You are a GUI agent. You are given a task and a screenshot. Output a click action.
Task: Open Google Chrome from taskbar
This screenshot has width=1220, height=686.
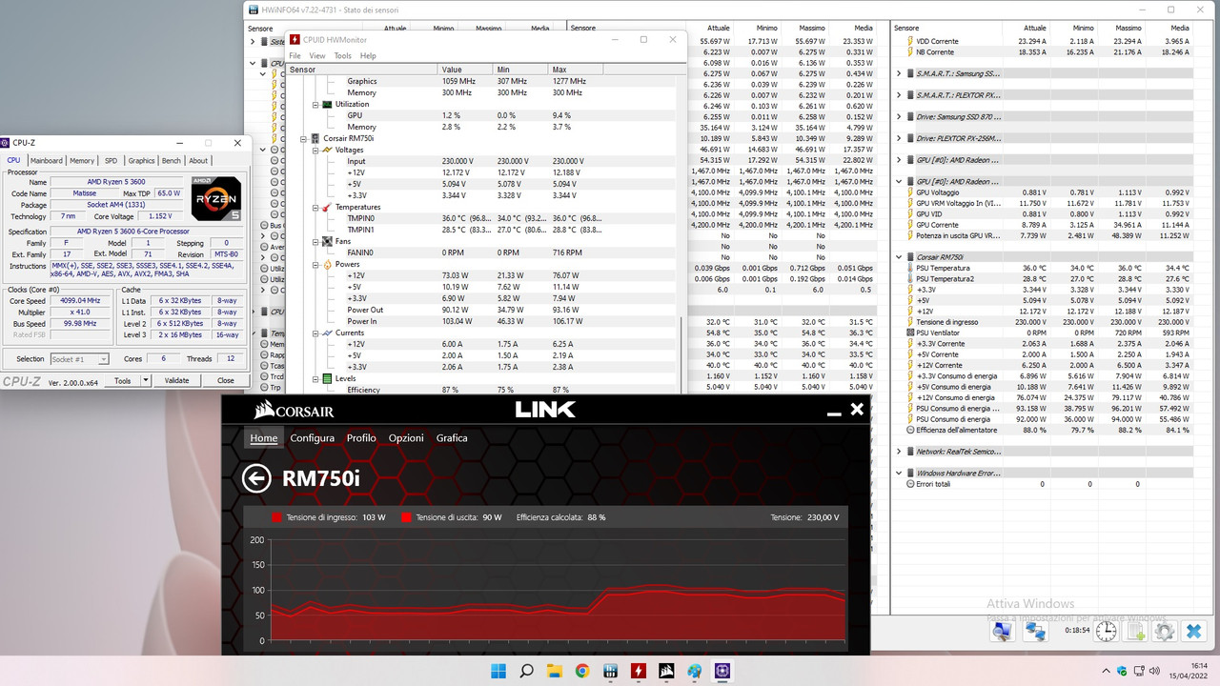(582, 671)
